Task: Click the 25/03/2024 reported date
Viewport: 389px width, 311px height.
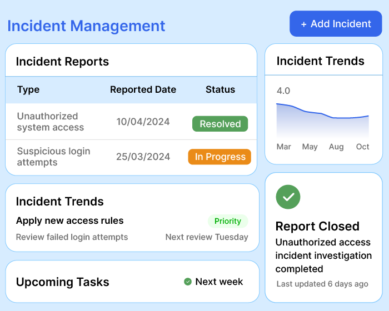Action: (x=143, y=157)
